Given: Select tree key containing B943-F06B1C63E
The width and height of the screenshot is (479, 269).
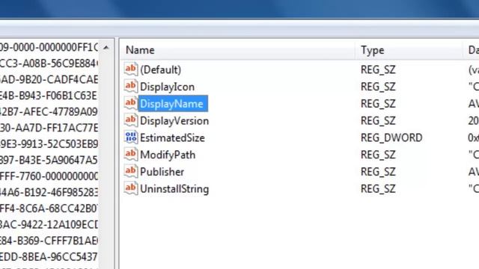Looking at the screenshot, I should pos(49,96).
